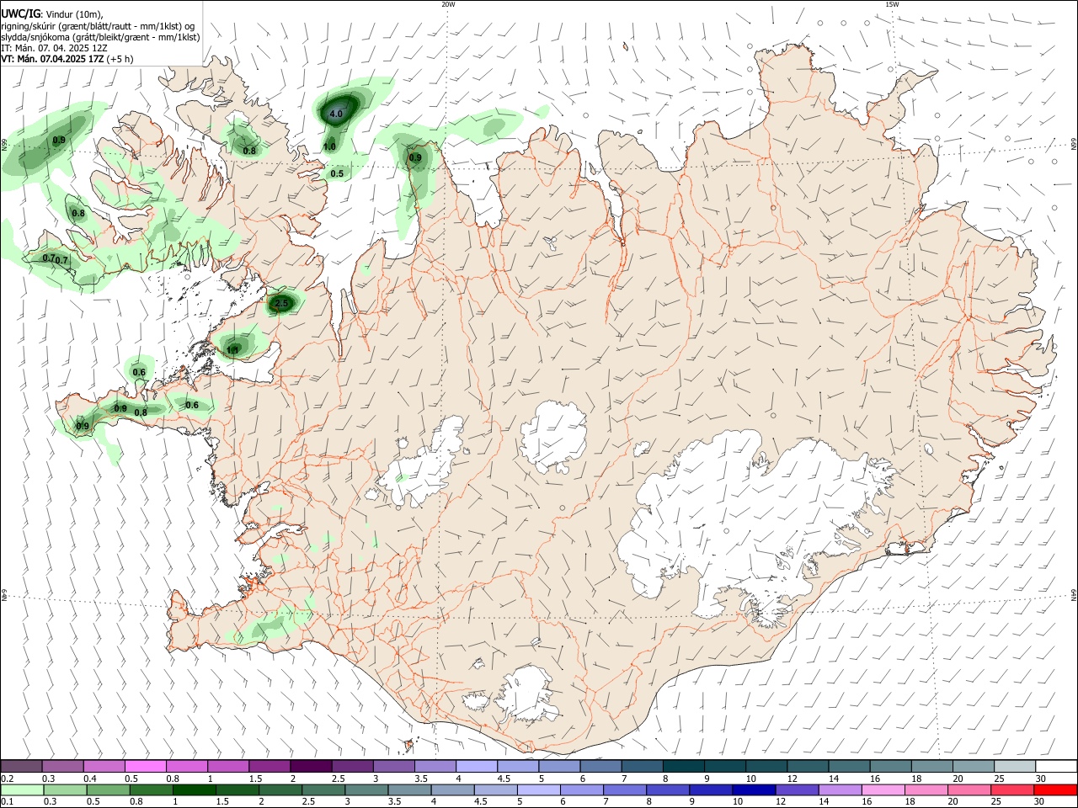This screenshot has height=808, width=1078.
Task: Click the 18 number in the upper legend scale
Action: pyautogui.click(x=916, y=779)
